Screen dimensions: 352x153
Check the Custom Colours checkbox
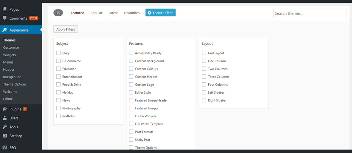[x=131, y=69]
